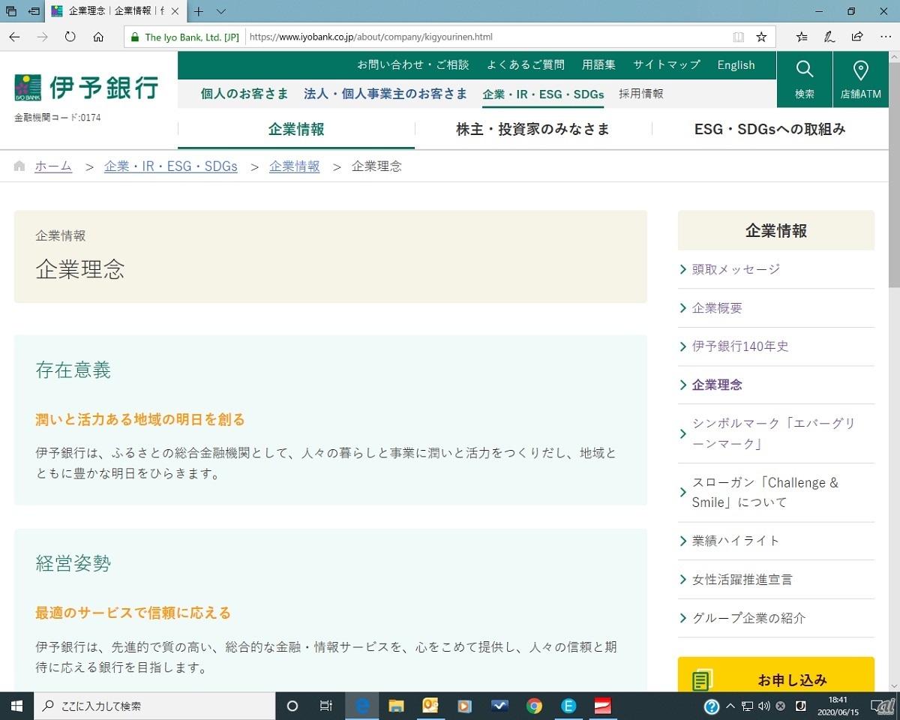Viewport: 900px width, 720px height.
Task: Open Chrome from the taskbar
Action: click(x=534, y=706)
